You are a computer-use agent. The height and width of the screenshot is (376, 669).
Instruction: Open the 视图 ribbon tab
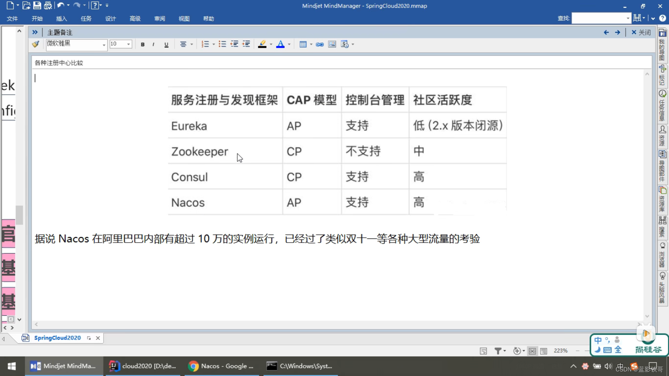coord(184,18)
